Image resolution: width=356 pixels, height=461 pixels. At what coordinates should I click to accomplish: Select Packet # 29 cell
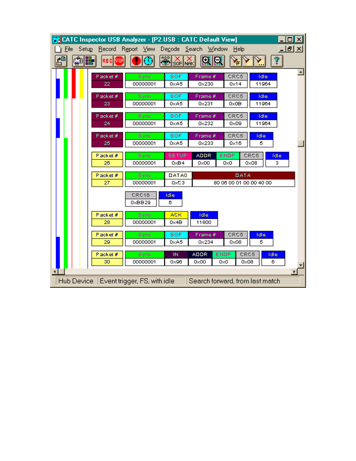tap(107, 239)
